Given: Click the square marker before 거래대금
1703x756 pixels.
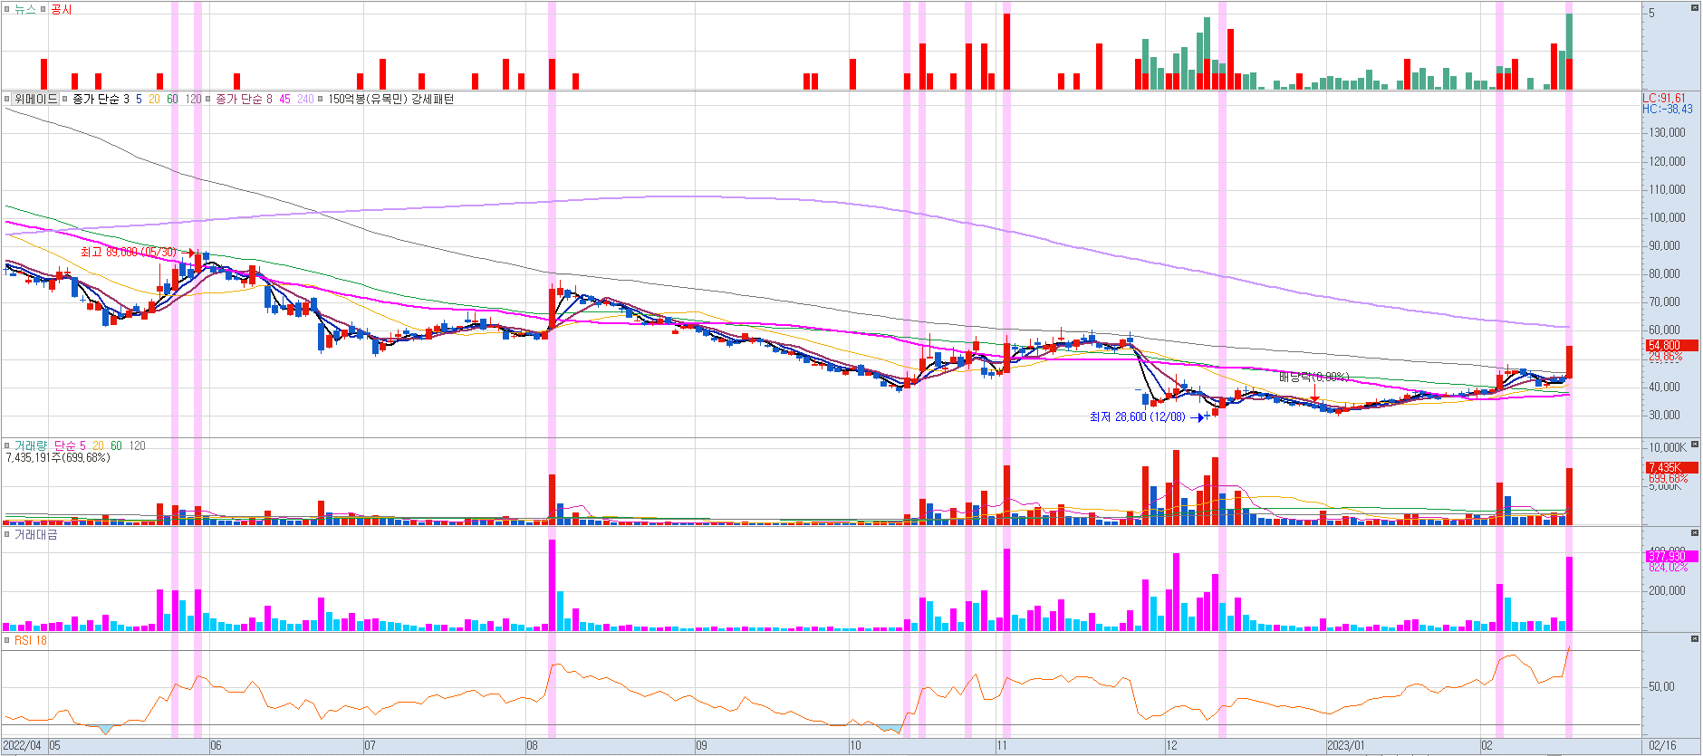Looking at the screenshot, I should pos(7,535).
